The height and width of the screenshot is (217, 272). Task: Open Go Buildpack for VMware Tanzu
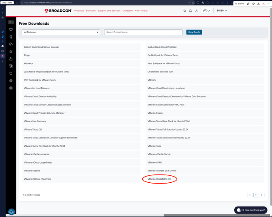(205, 55)
